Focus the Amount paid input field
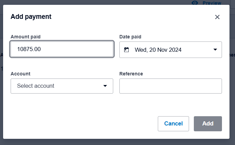This screenshot has height=145, width=235. 62,49
